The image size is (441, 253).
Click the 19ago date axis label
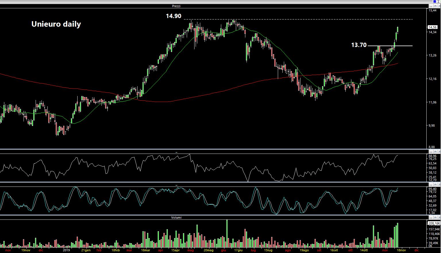point(304,250)
